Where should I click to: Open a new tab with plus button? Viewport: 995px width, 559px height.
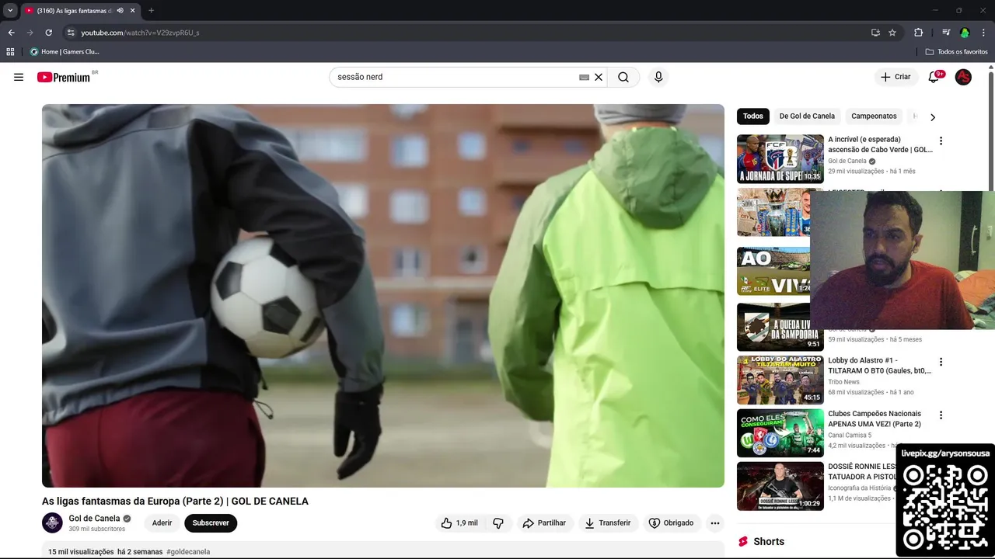coord(151,11)
